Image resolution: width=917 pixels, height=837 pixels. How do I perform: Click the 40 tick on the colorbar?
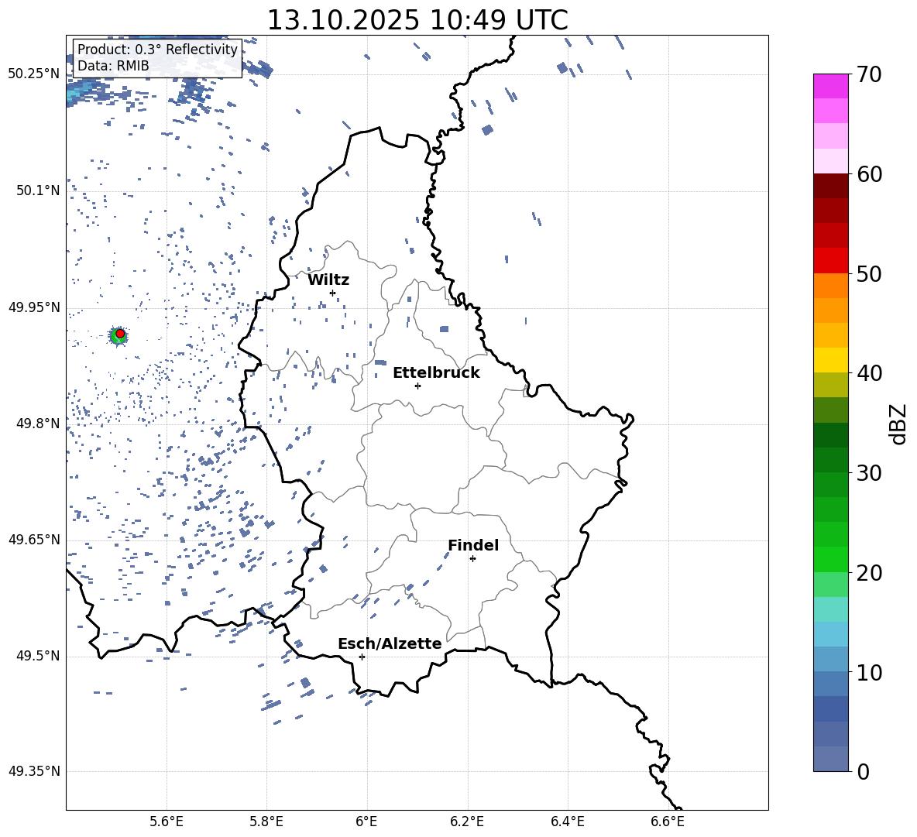[869, 373]
